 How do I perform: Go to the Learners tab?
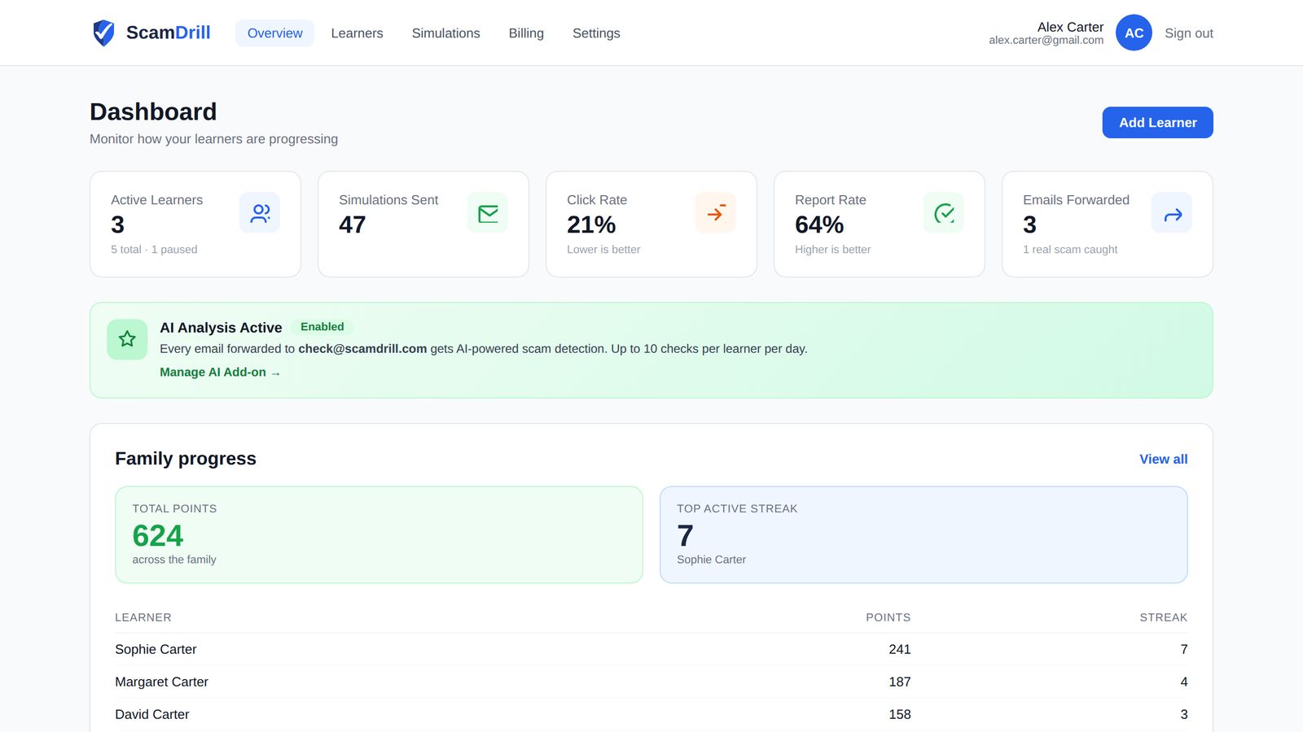pos(357,33)
